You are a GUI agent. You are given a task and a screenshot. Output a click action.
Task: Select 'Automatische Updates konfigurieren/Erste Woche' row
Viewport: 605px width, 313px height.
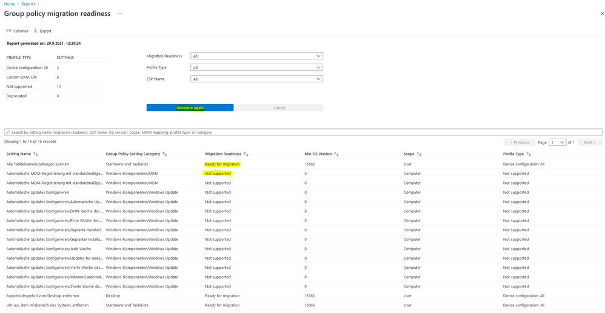pos(302,220)
